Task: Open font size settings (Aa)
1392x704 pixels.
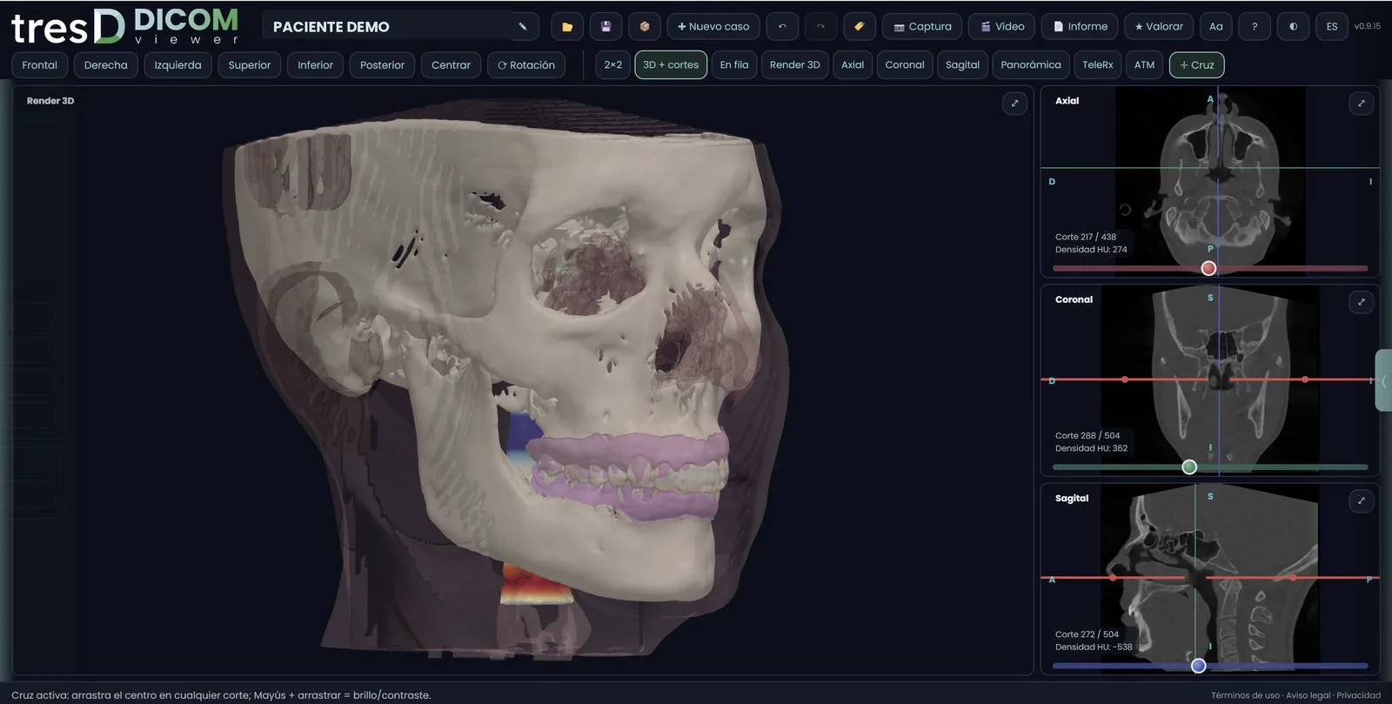Action: [1216, 26]
